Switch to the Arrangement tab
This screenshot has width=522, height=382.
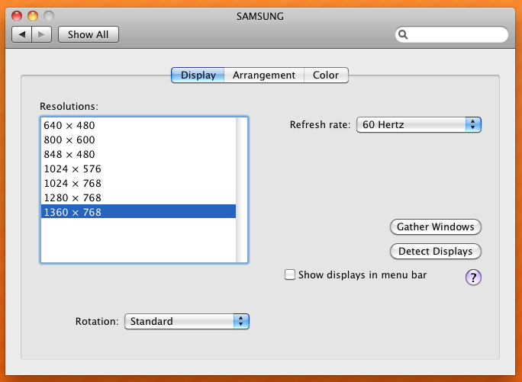264,75
